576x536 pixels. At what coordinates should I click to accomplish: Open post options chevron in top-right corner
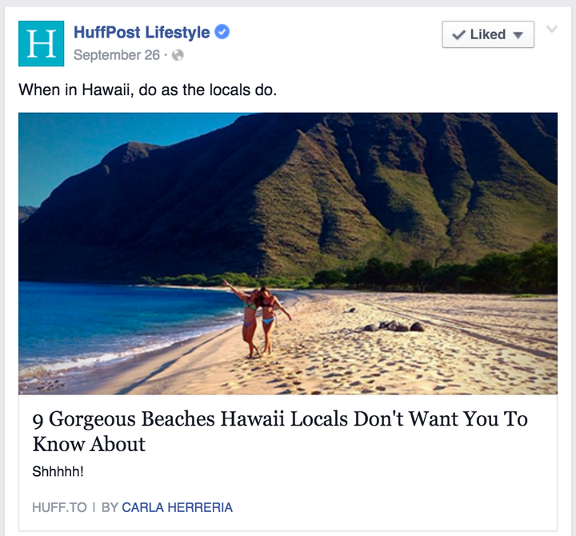tap(552, 29)
